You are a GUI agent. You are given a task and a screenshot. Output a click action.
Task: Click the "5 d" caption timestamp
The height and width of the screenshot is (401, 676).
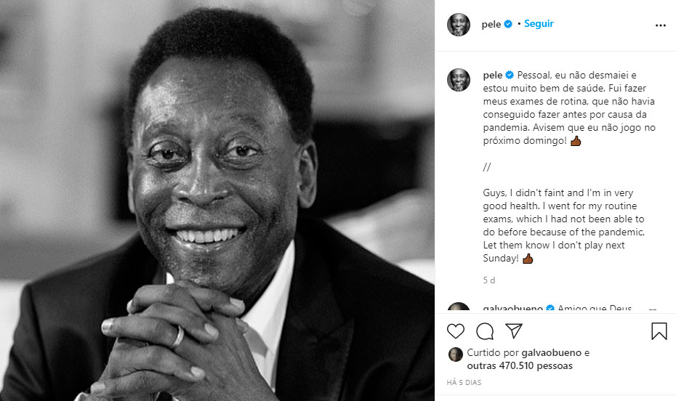(x=489, y=280)
